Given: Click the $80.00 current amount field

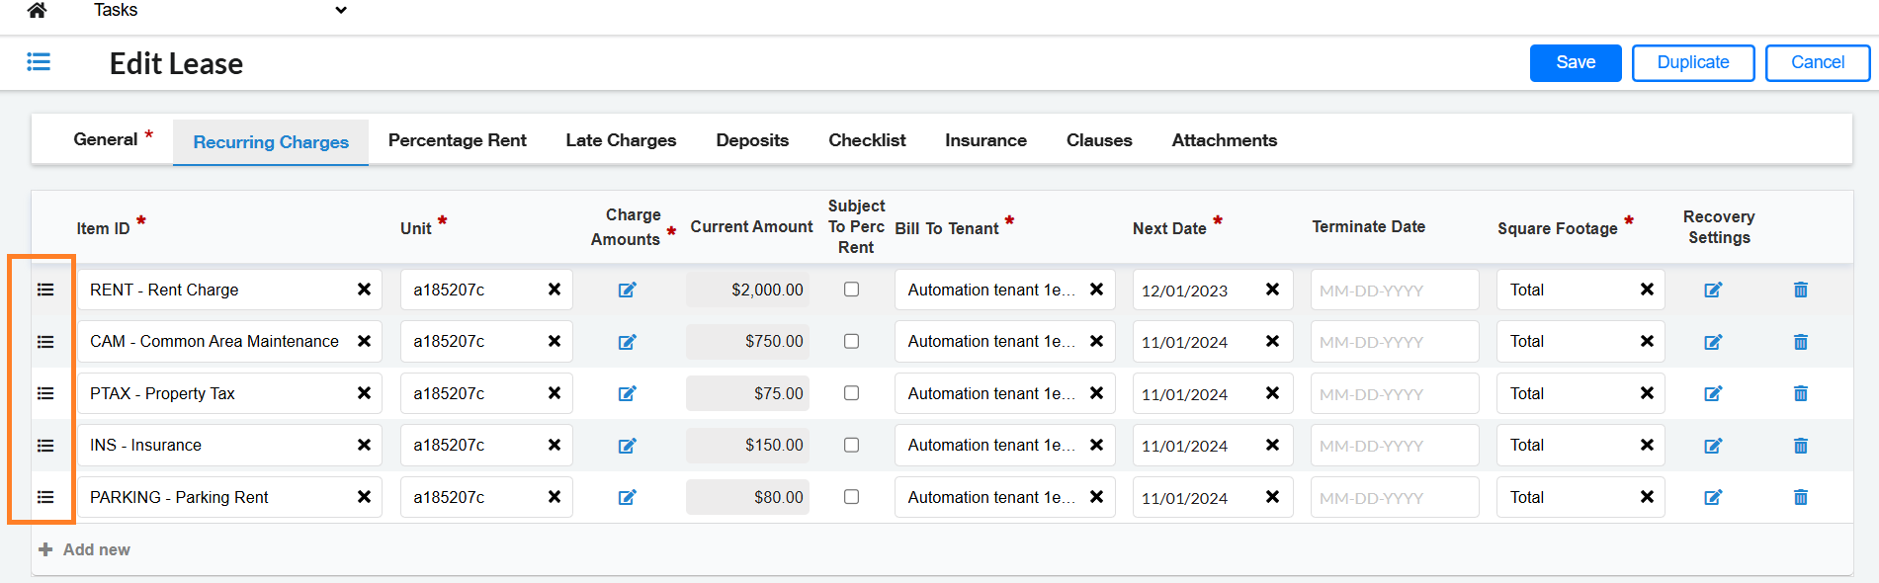Looking at the screenshot, I should [747, 497].
